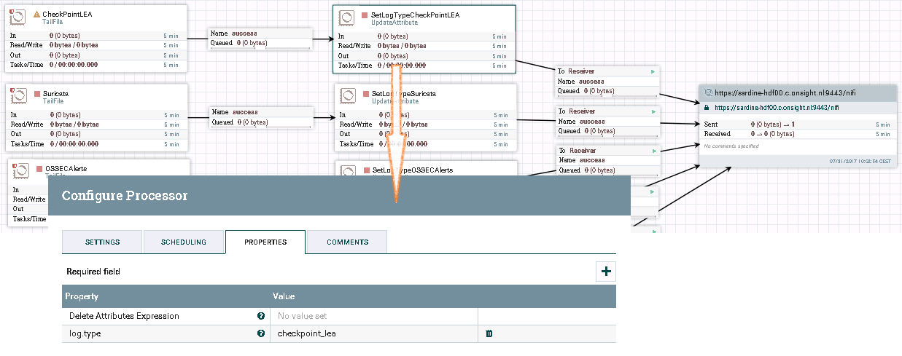902x356 pixels.
Task: Open the Comments tab
Action: [347, 242]
